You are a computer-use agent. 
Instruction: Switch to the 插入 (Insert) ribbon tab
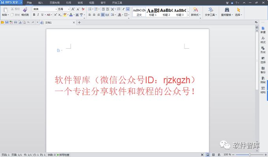pyautogui.click(x=41, y=3)
